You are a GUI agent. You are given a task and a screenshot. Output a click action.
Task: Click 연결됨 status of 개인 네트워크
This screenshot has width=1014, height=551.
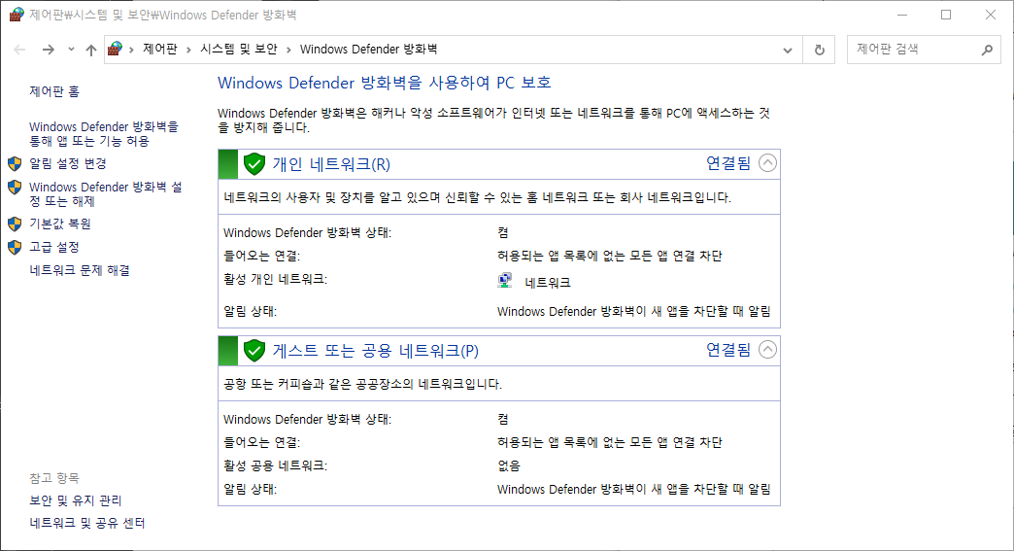coord(728,163)
